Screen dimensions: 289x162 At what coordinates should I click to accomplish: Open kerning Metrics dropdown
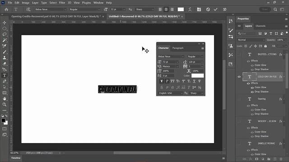pos(177,67)
